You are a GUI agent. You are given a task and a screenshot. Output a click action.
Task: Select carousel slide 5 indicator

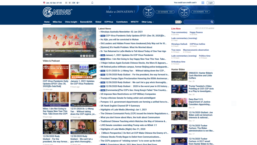pos(92,56)
